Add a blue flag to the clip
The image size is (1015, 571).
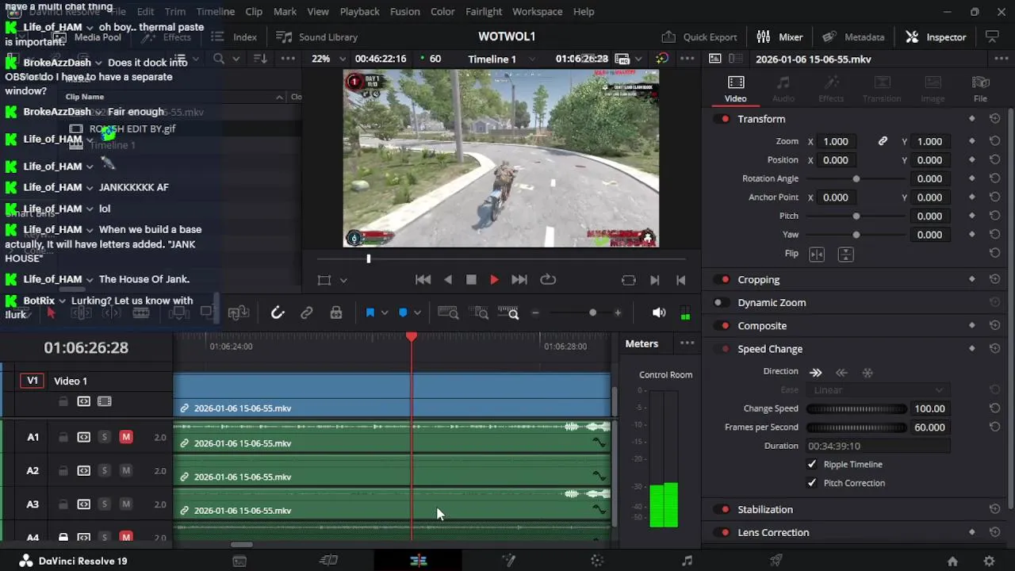click(x=370, y=313)
